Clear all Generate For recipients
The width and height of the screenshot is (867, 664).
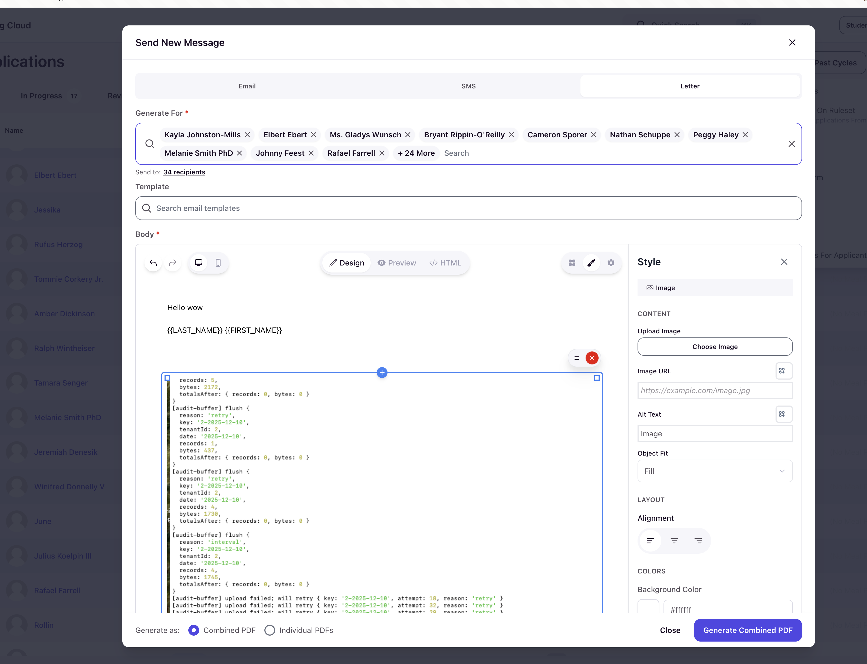(x=792, y=144)
